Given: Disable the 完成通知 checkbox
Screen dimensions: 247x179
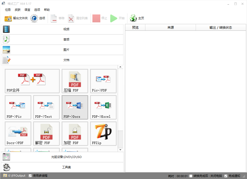Looking at the screenshot, I should coord(226,176).
